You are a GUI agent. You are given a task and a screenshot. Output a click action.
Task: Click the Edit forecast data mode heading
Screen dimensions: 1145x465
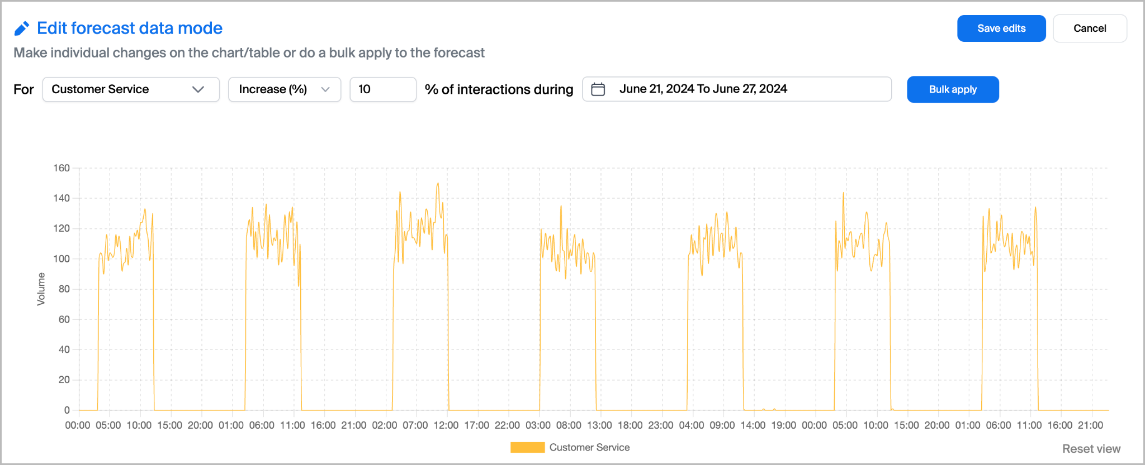(130, 28)
